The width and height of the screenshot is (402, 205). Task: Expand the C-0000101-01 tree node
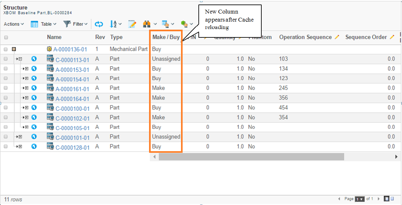pos(20,137)
